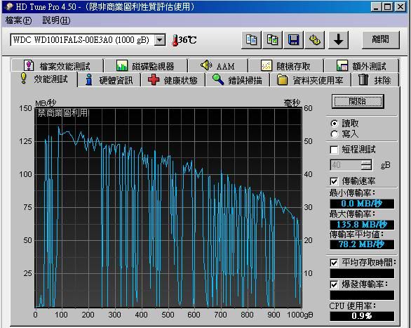Click the 開始 button

coord(358,101)
